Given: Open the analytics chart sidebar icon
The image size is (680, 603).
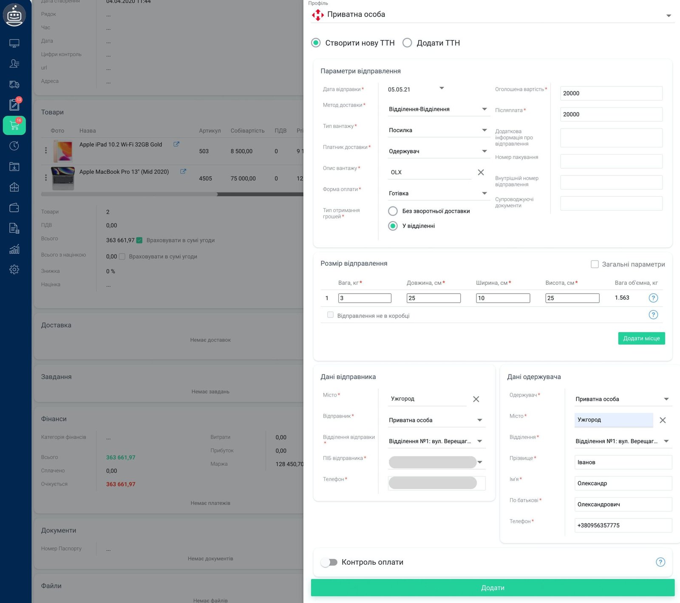Looking at the screenshot, I should pos(14,249).
